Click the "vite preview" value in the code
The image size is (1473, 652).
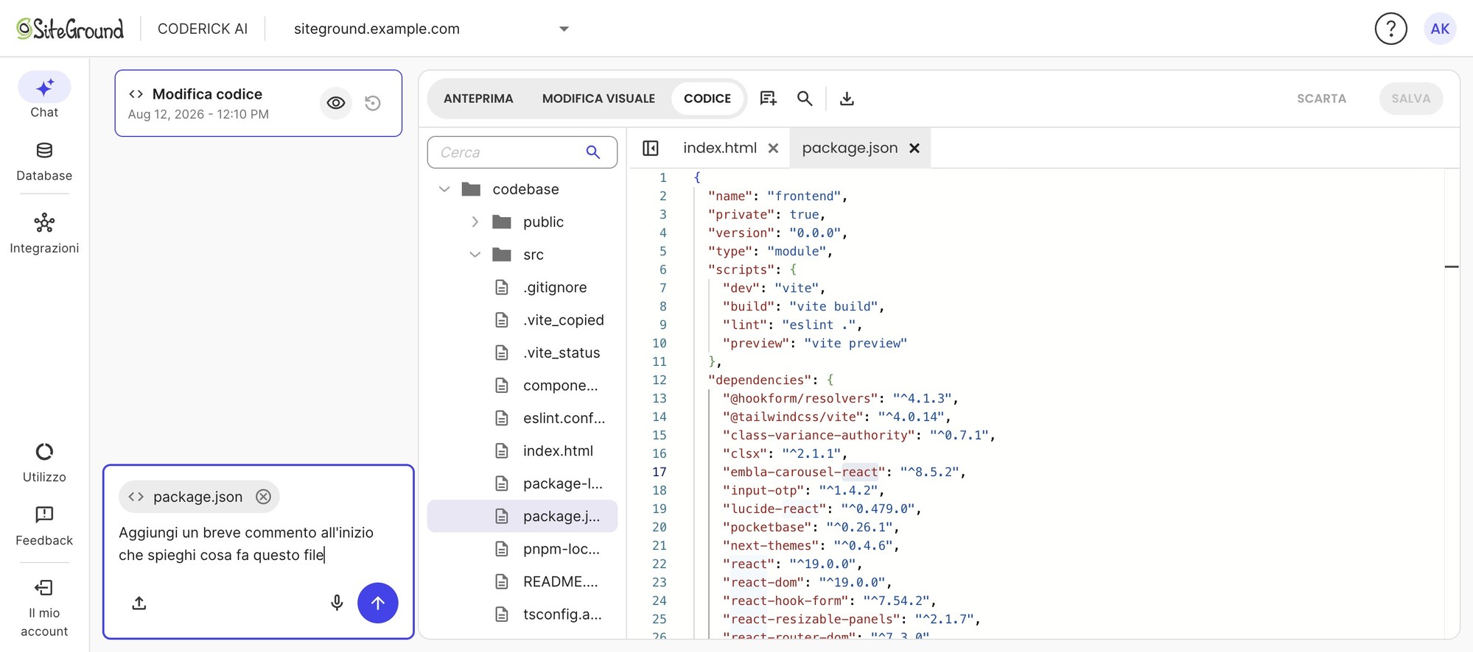856,343
